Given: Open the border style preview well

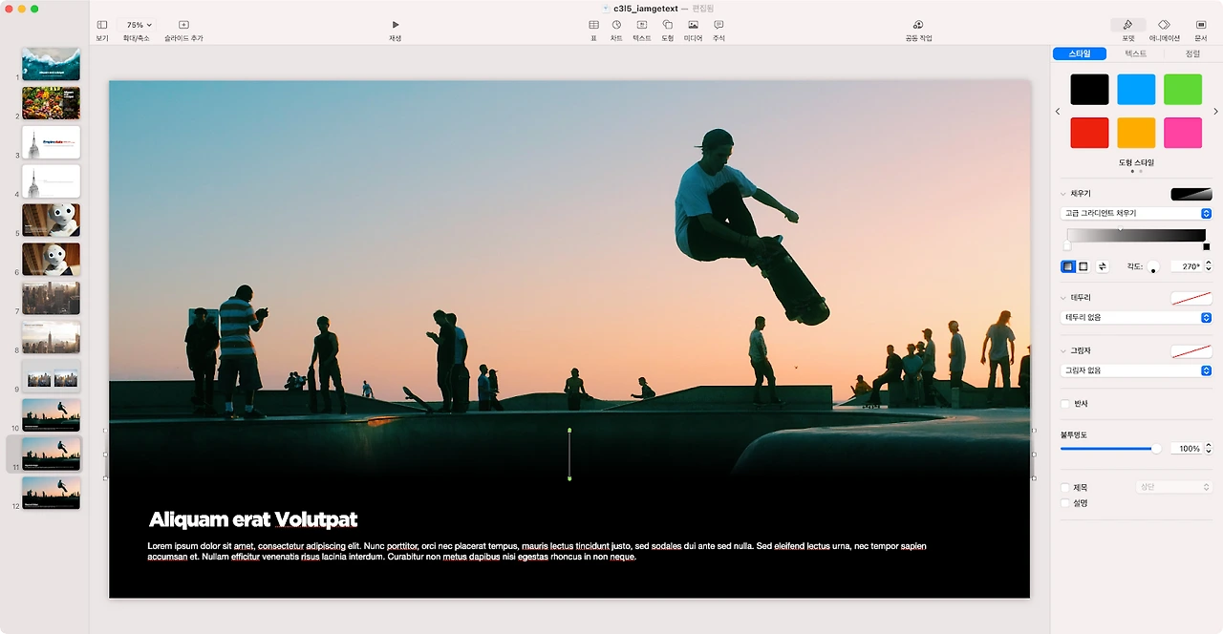Looking at the screenshot, I should pyautogui.click(x=1191, y=298).
